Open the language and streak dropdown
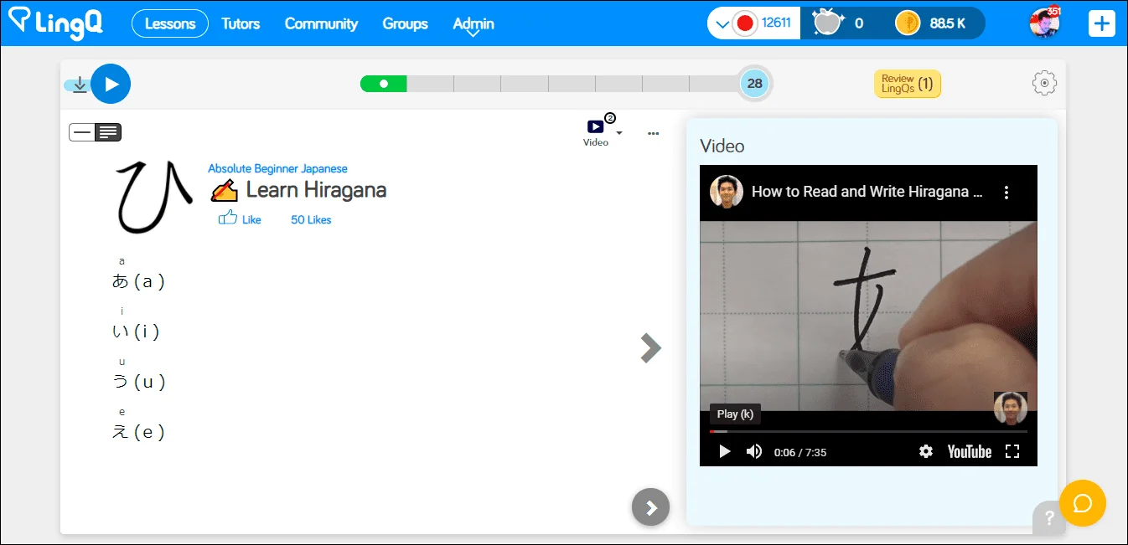 (724, 23)
